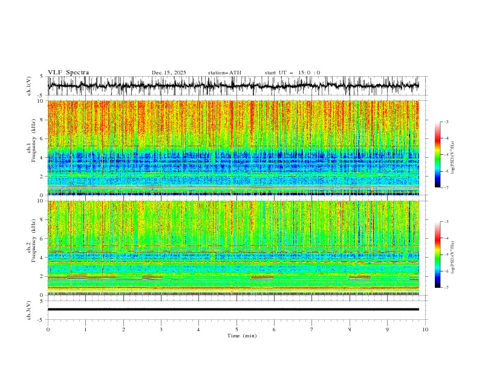Click the upper ch.1 PSD color bar

(x=438, y=155)
